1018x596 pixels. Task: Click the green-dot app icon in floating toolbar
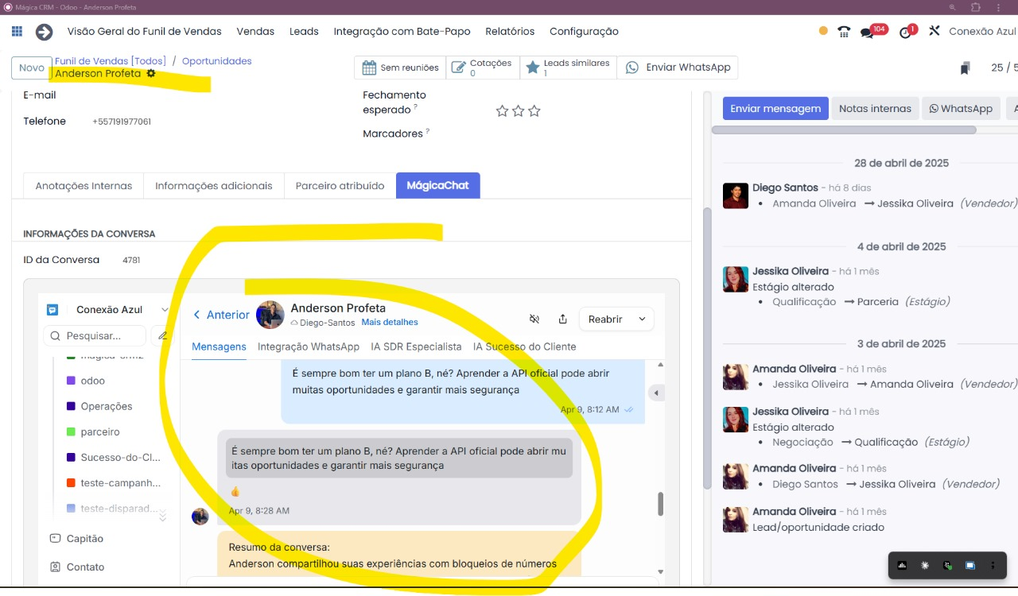(x=947, y=566)
